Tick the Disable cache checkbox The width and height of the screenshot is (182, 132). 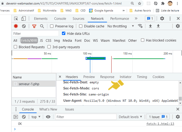(81, 26)
